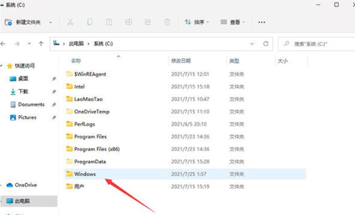Open 下载 in the sidebar

tap(23, 92)
